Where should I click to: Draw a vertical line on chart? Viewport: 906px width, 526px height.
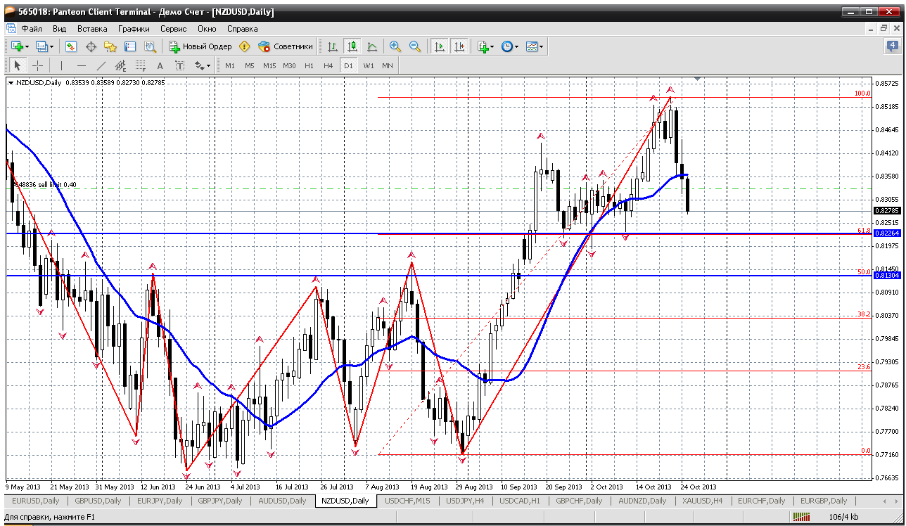61,65
